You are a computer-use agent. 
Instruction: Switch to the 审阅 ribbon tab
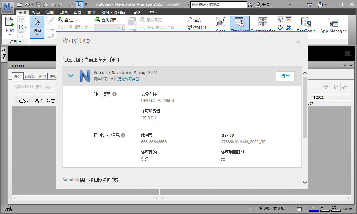pos(50,13)
